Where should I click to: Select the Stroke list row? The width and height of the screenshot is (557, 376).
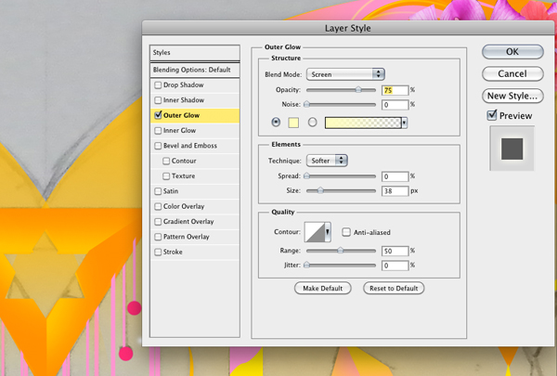(x=195, y=252)
